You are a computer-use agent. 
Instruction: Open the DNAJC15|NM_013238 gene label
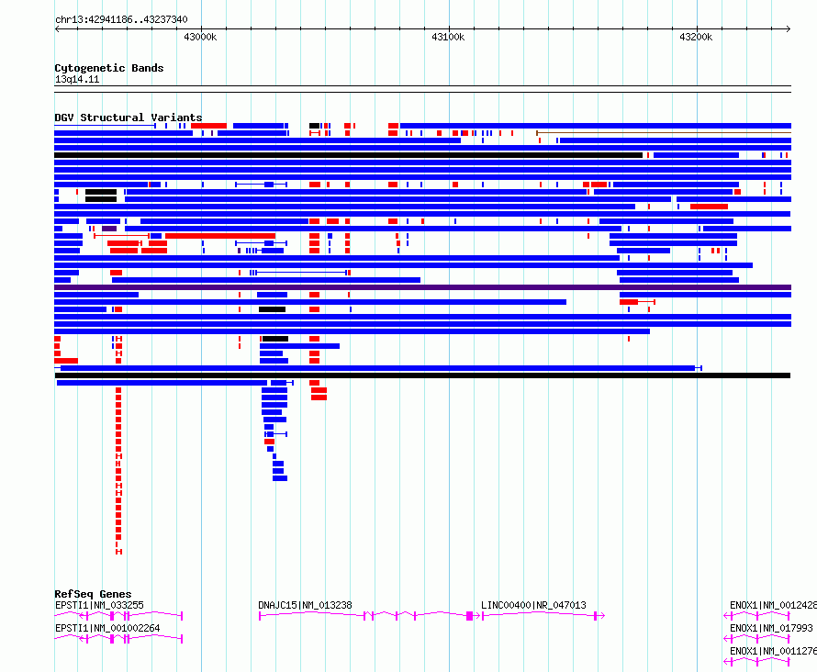click(x=306, y=605)
